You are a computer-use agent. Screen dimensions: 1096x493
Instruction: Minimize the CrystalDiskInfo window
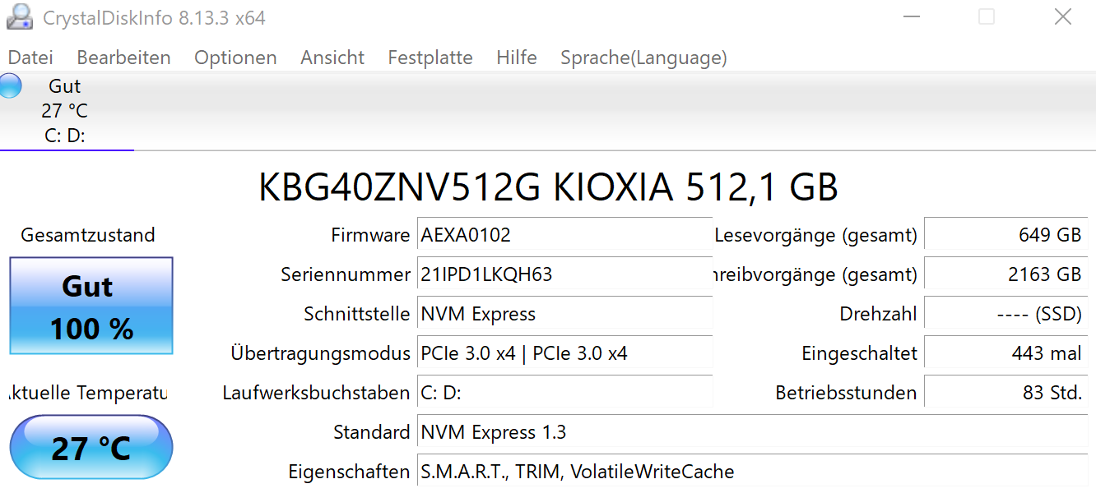click(911, 17)
